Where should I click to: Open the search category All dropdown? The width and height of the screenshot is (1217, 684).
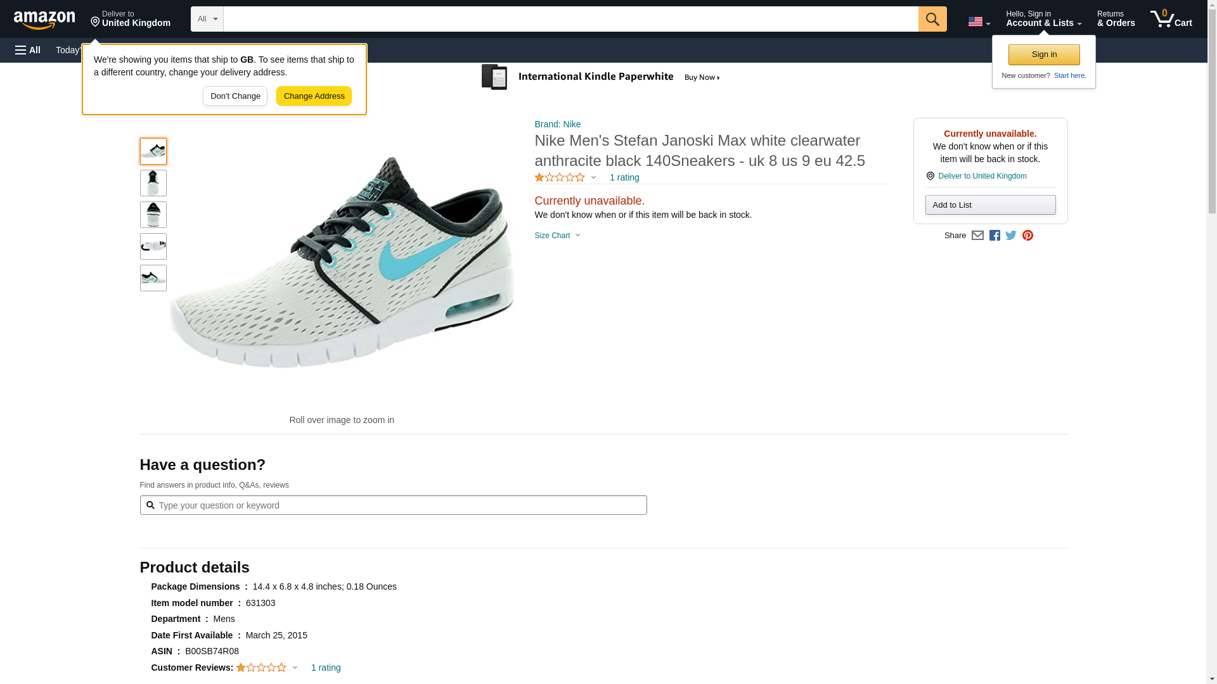point(207,19)
